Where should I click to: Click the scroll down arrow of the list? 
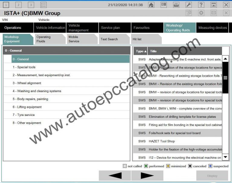tap(225, 157)
